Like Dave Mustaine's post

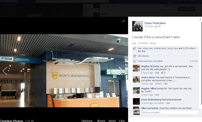click(x=134, y=43)
